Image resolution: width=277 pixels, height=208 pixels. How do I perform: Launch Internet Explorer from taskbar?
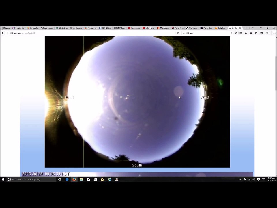110,179
